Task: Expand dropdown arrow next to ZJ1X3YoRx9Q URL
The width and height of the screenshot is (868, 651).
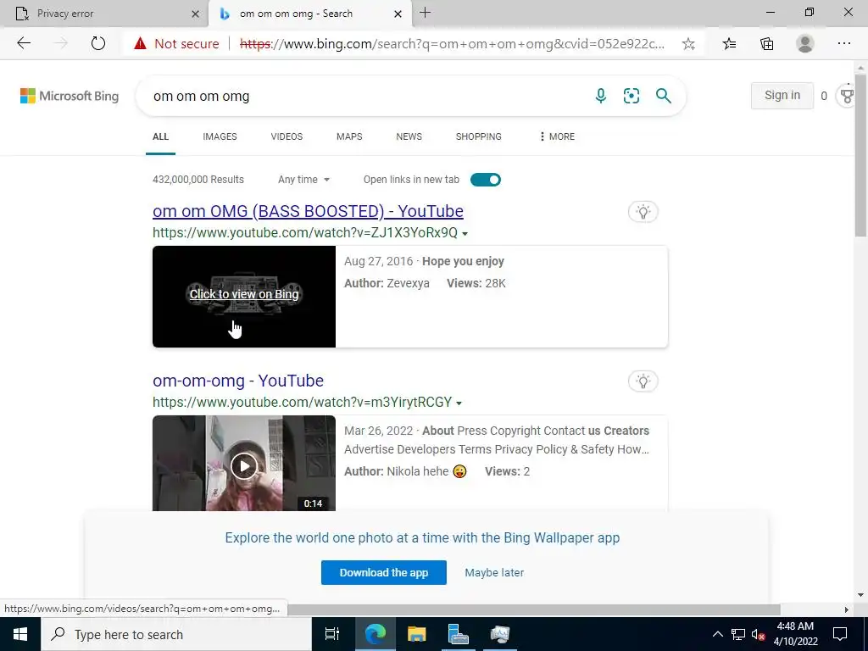Action: tap(465, 234)
